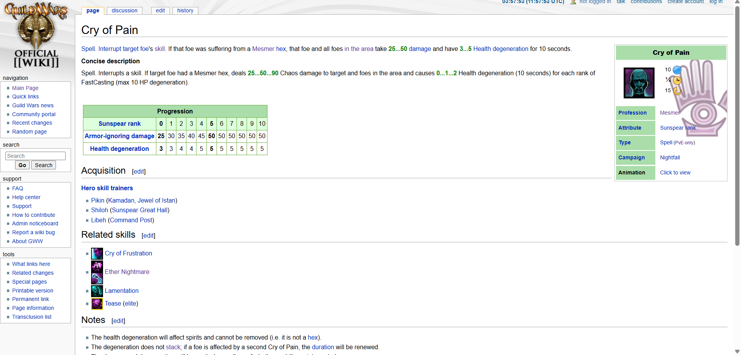
Task: Open the Cry of Pain skill image
Action: pyautogui.click(x=639, y=83)
